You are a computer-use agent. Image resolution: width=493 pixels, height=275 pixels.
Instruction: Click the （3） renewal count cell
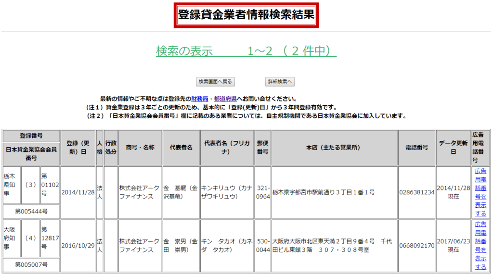click(30, 185)
